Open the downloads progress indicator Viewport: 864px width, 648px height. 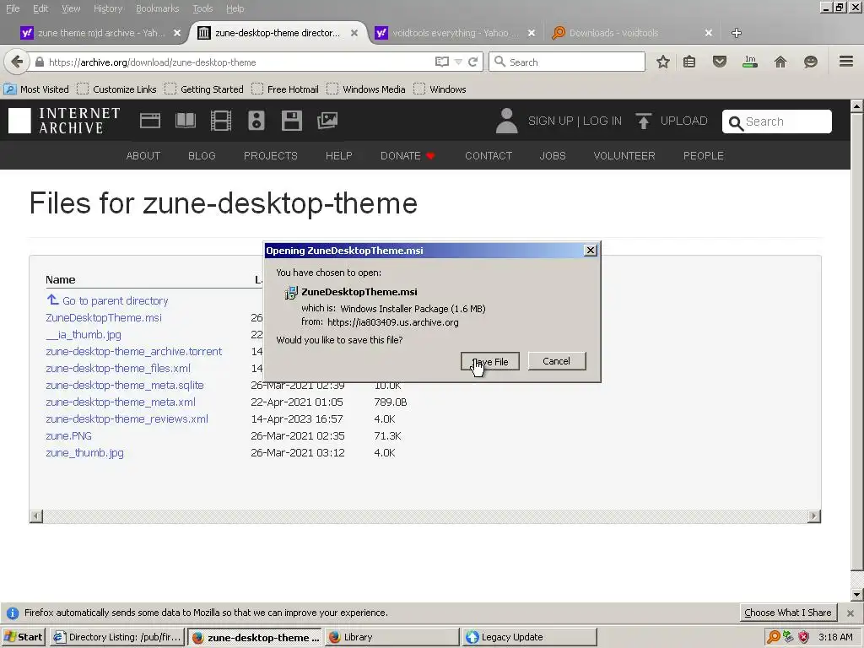[750, 62]
